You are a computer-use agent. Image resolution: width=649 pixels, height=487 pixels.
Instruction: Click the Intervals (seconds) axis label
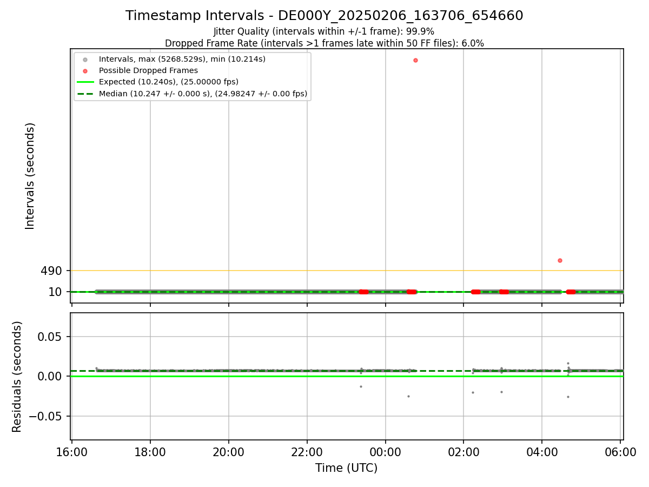30,176
